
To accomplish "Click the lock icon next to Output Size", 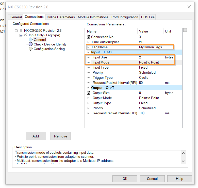I will (x=89, y=93).
